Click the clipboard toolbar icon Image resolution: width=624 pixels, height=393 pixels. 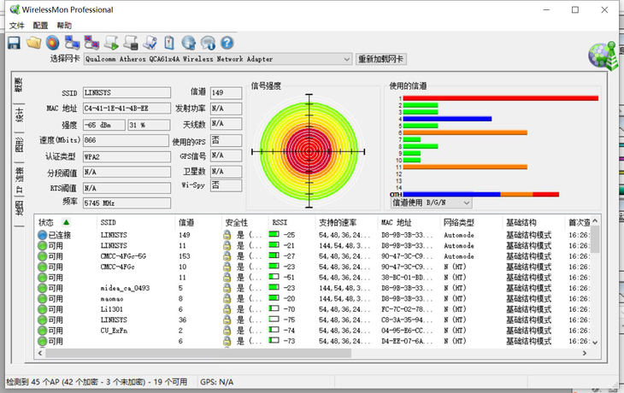click(169, 43)
